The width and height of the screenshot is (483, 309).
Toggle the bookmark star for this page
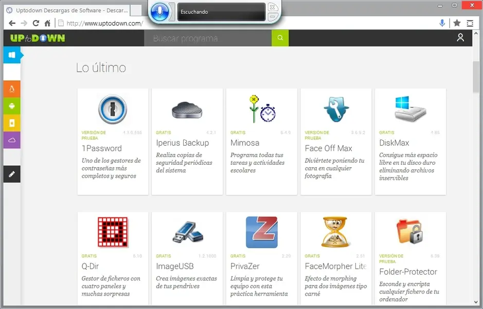coord(457,23)
